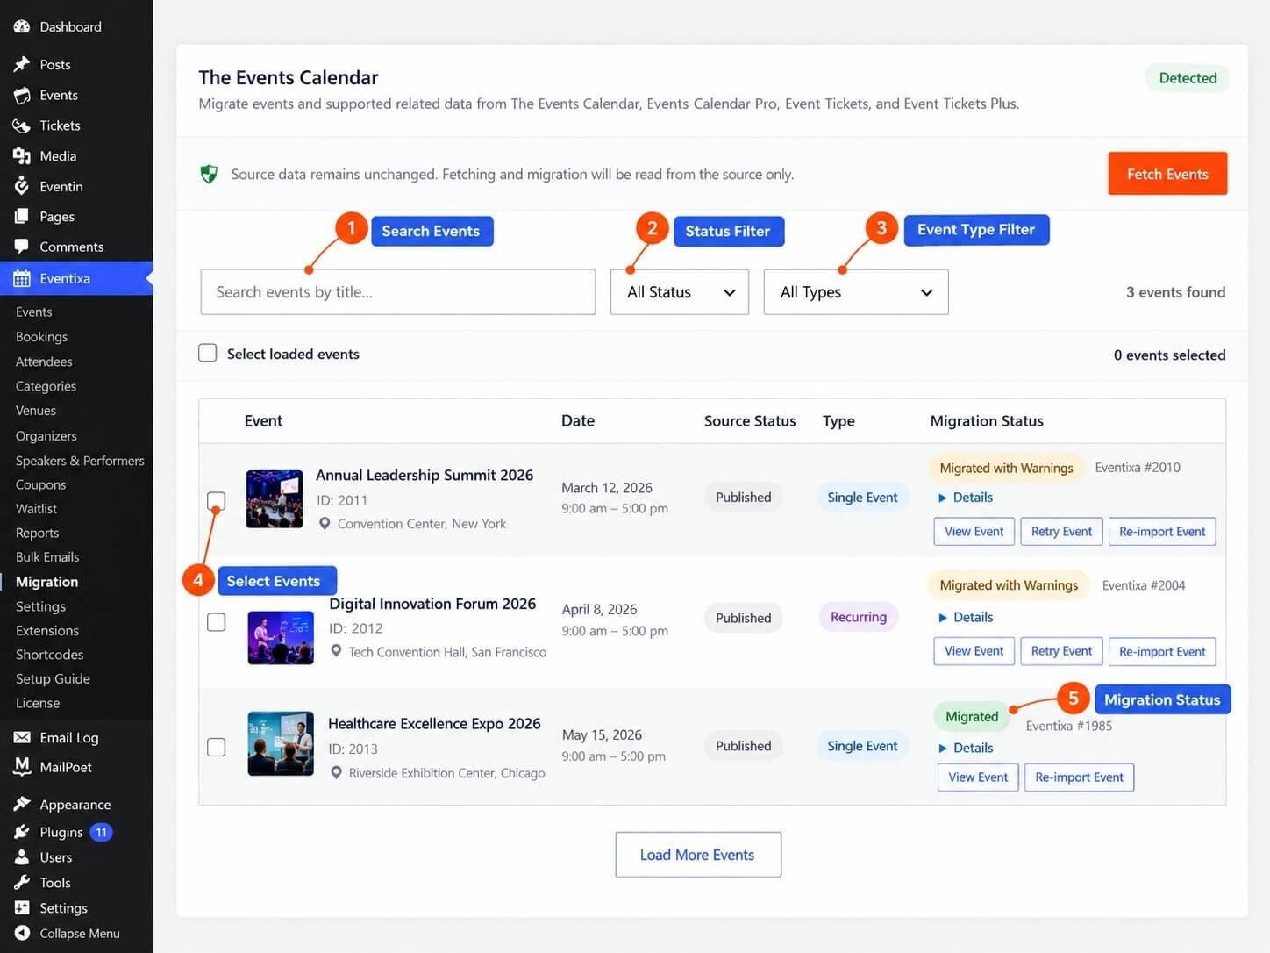Open the Users icon in sidebar
This screenshot has height=953, width=1270.
pos(22,857)
